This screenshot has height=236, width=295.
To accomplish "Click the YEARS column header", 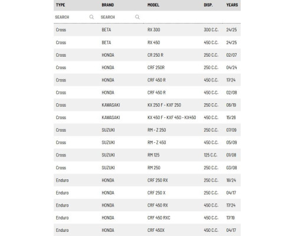I will click(x=232, y=5).
